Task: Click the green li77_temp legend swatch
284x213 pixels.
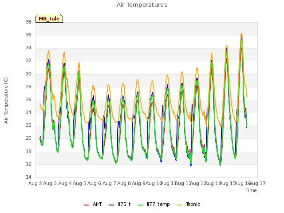Action: 141,205
